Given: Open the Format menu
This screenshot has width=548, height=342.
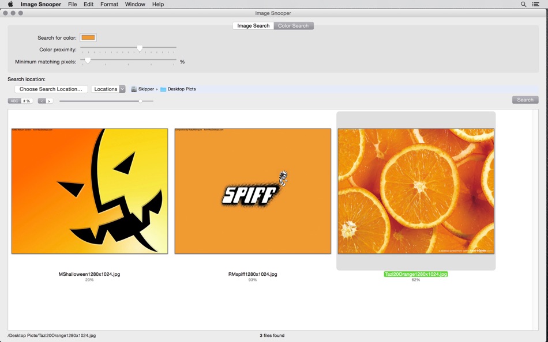Looking at the screenshot, I should (x=109, y=4).
